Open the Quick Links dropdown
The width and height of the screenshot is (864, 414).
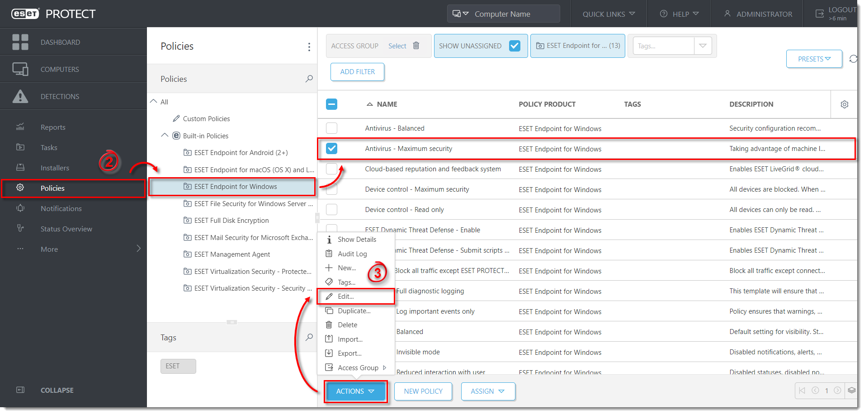(x=609, y=14)
